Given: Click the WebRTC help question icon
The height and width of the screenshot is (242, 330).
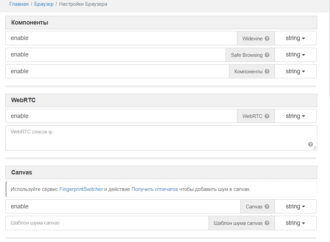Looking at the screenshot, I should [267, 116].
